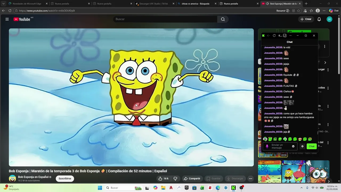Open Copilot Chat in Edge toolbar

(334, 11)
